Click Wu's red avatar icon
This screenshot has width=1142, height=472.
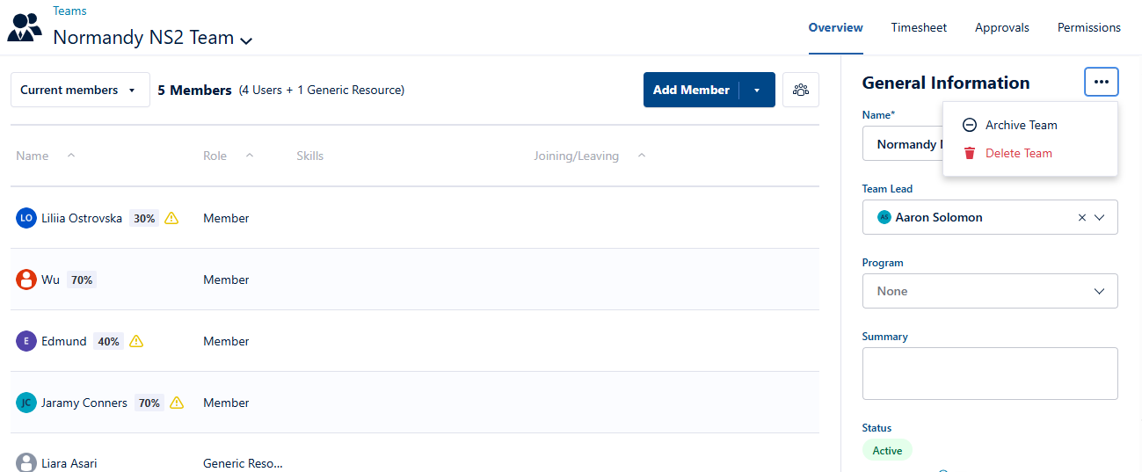click(x=26, y=280)
